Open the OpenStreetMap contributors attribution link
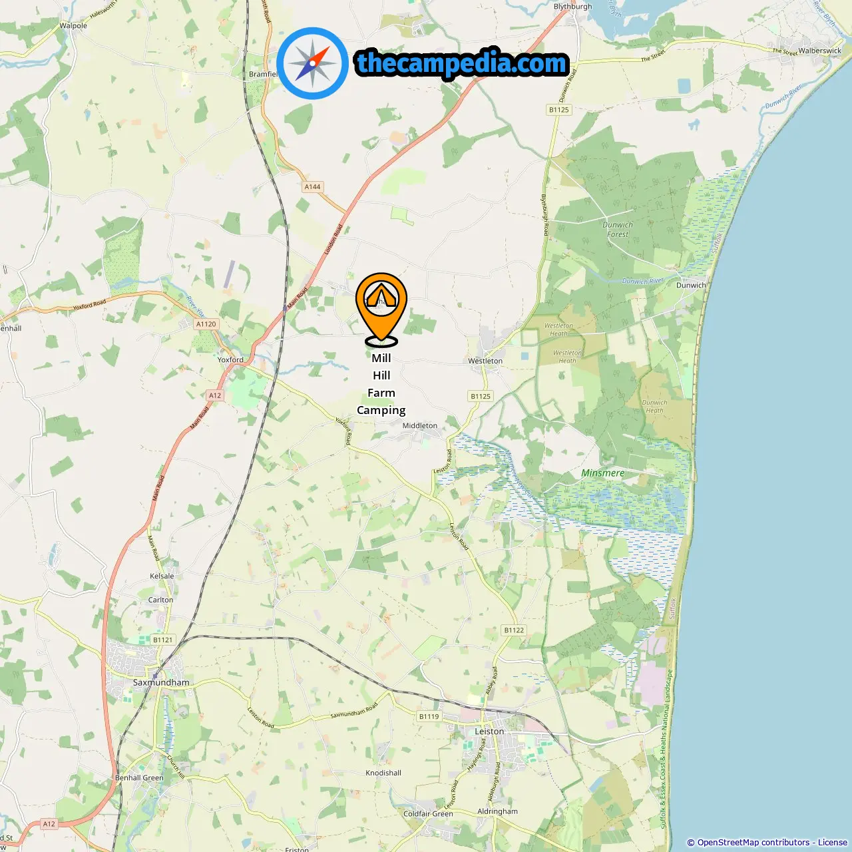852x852 pixels. pos(753,843)
